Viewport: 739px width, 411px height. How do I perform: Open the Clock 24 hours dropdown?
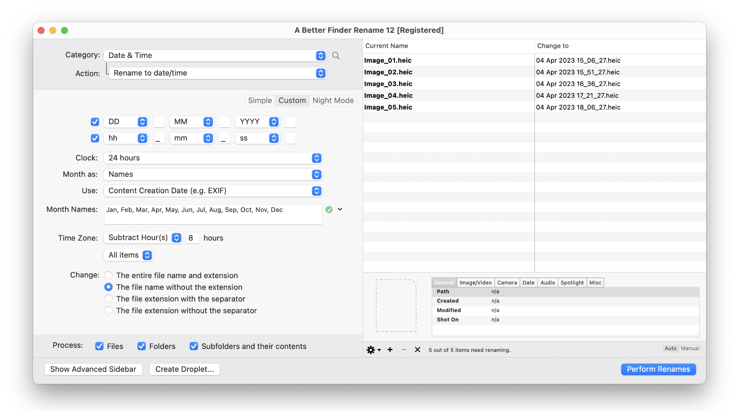point(213,158)
